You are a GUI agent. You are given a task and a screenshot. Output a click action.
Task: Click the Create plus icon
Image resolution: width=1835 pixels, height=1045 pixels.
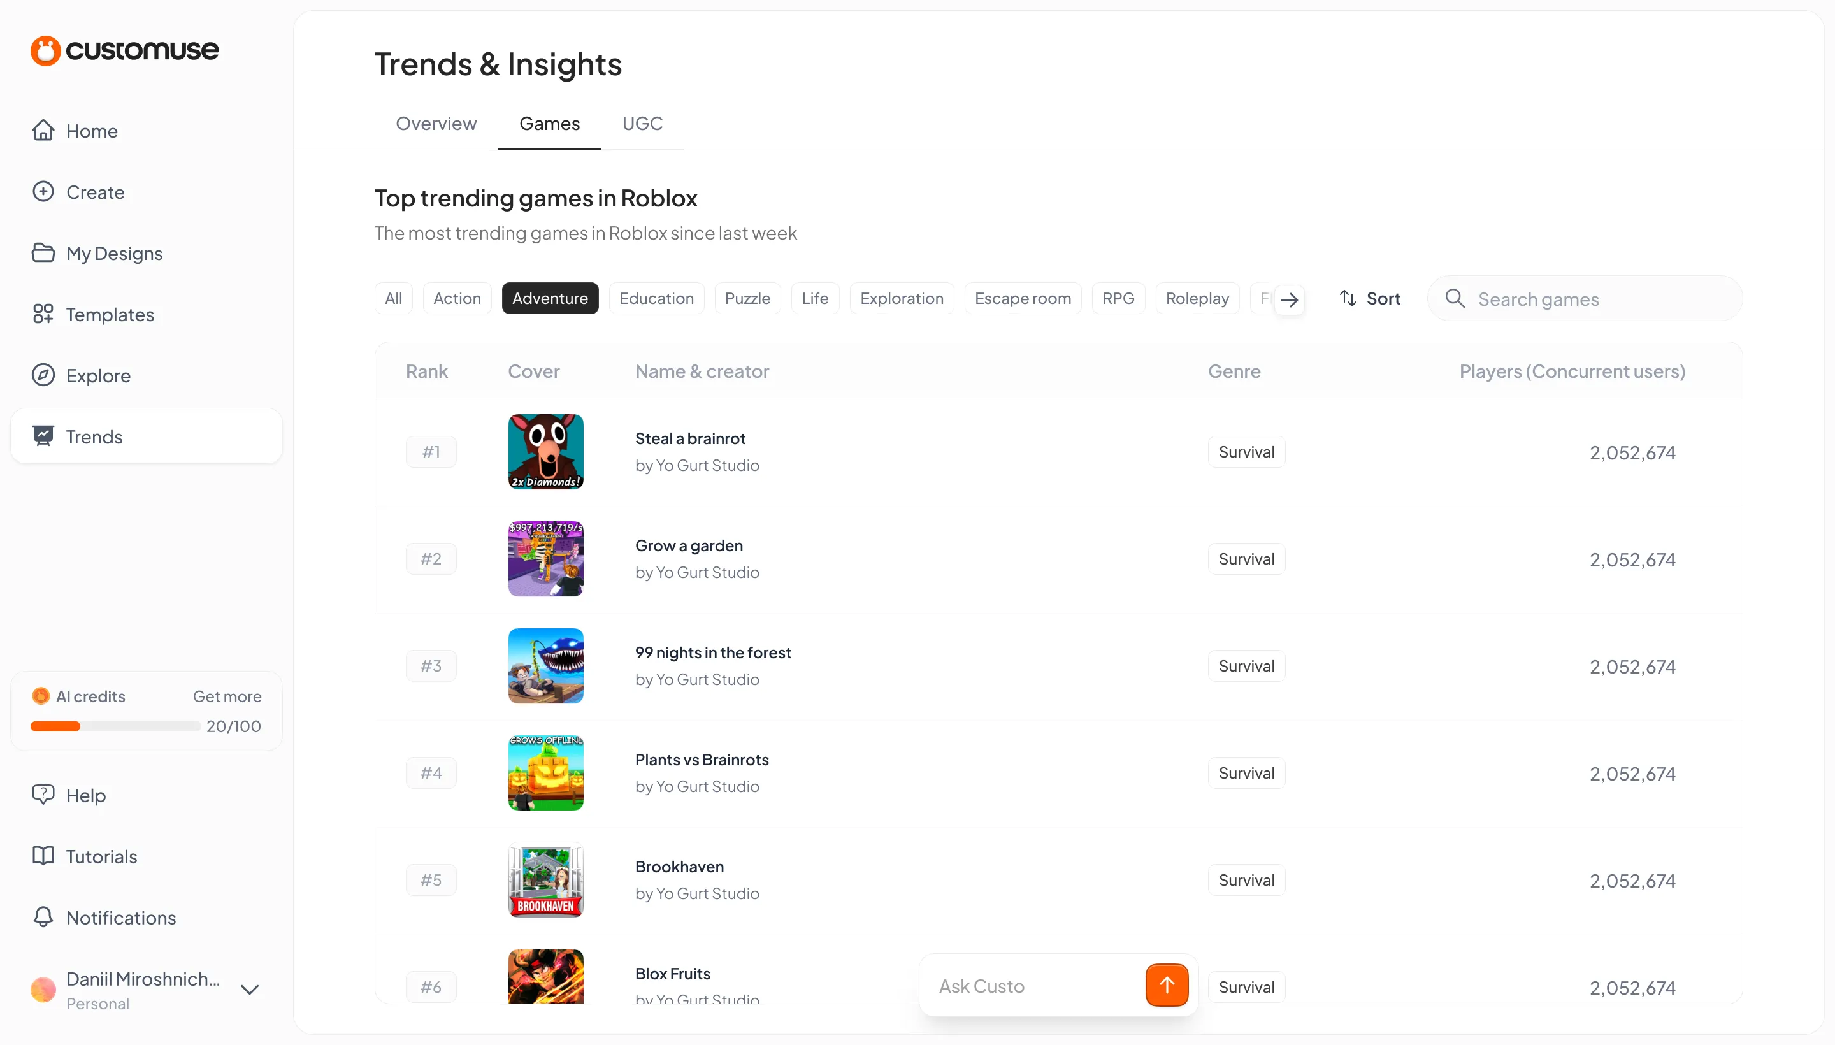coord(43,192)
